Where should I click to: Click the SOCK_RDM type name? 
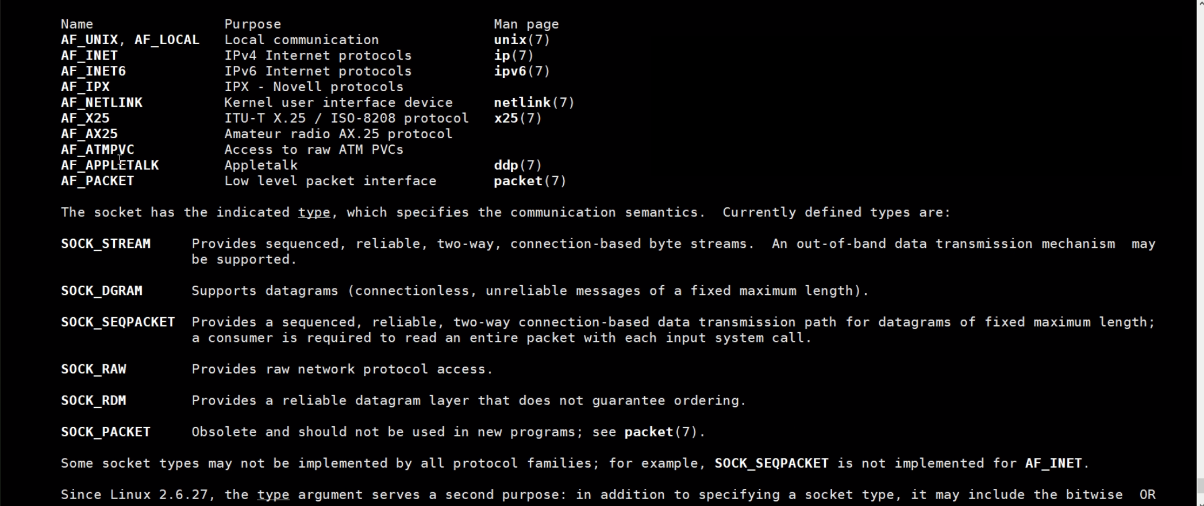pyautogui.click(x=94, y=400)
